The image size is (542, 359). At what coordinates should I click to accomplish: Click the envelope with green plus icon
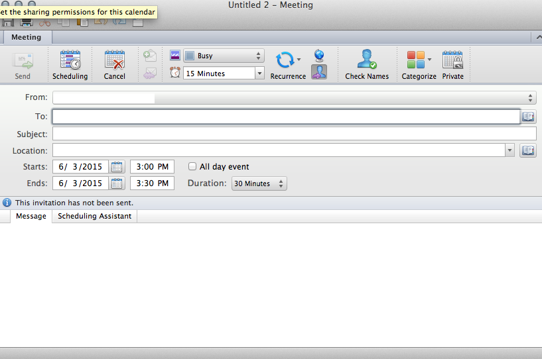click(150, 55)
